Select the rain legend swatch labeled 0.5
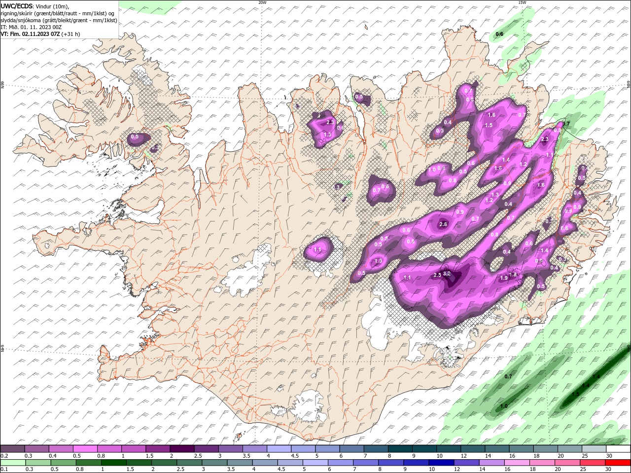Viewport: 631px width, 473px height. (64, 463)
